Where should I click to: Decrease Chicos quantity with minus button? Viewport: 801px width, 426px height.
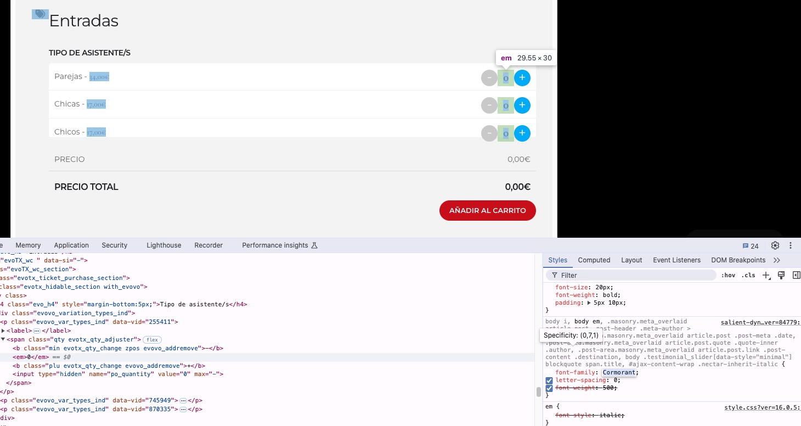(x=489, y=133)
